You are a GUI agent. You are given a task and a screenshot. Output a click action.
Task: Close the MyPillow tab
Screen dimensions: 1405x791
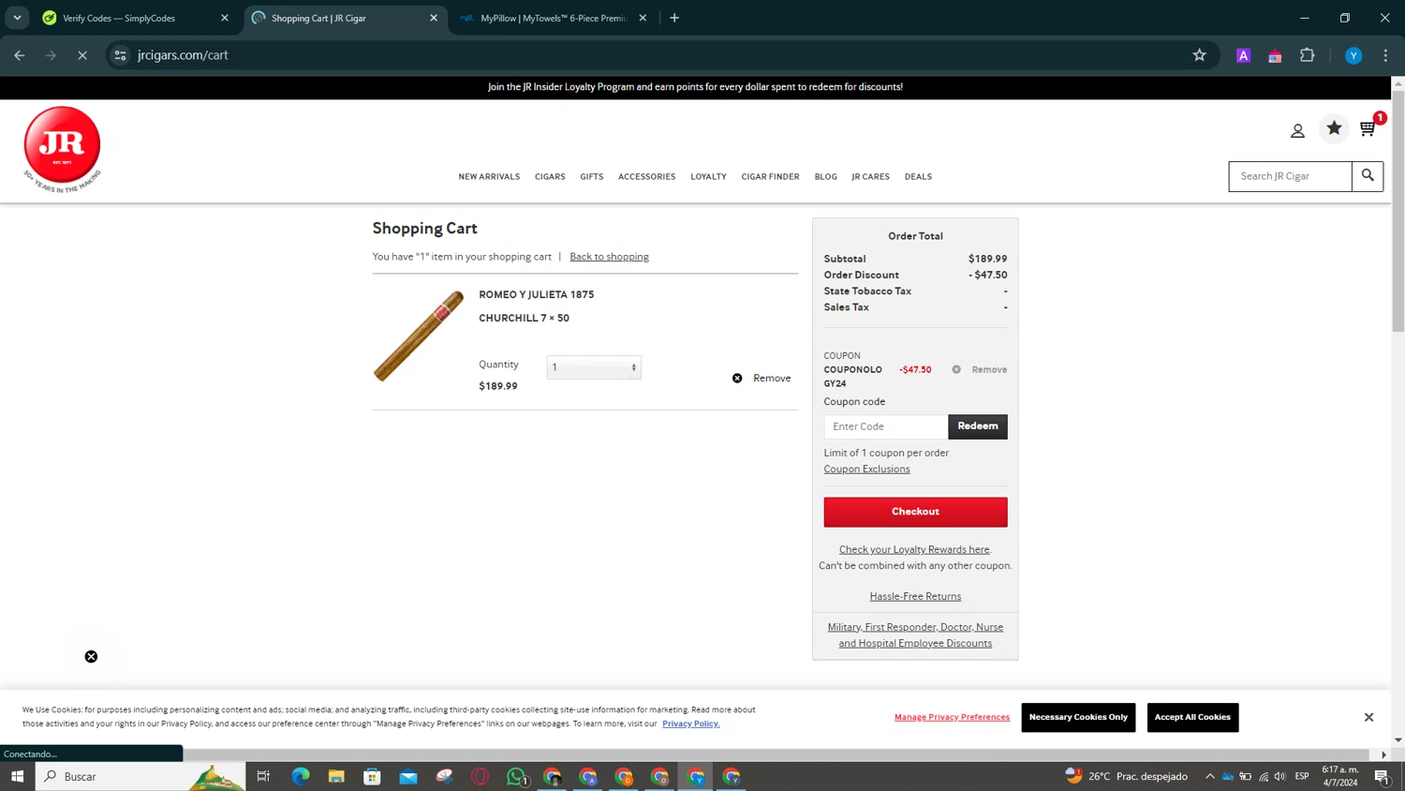tap(643, 18)
